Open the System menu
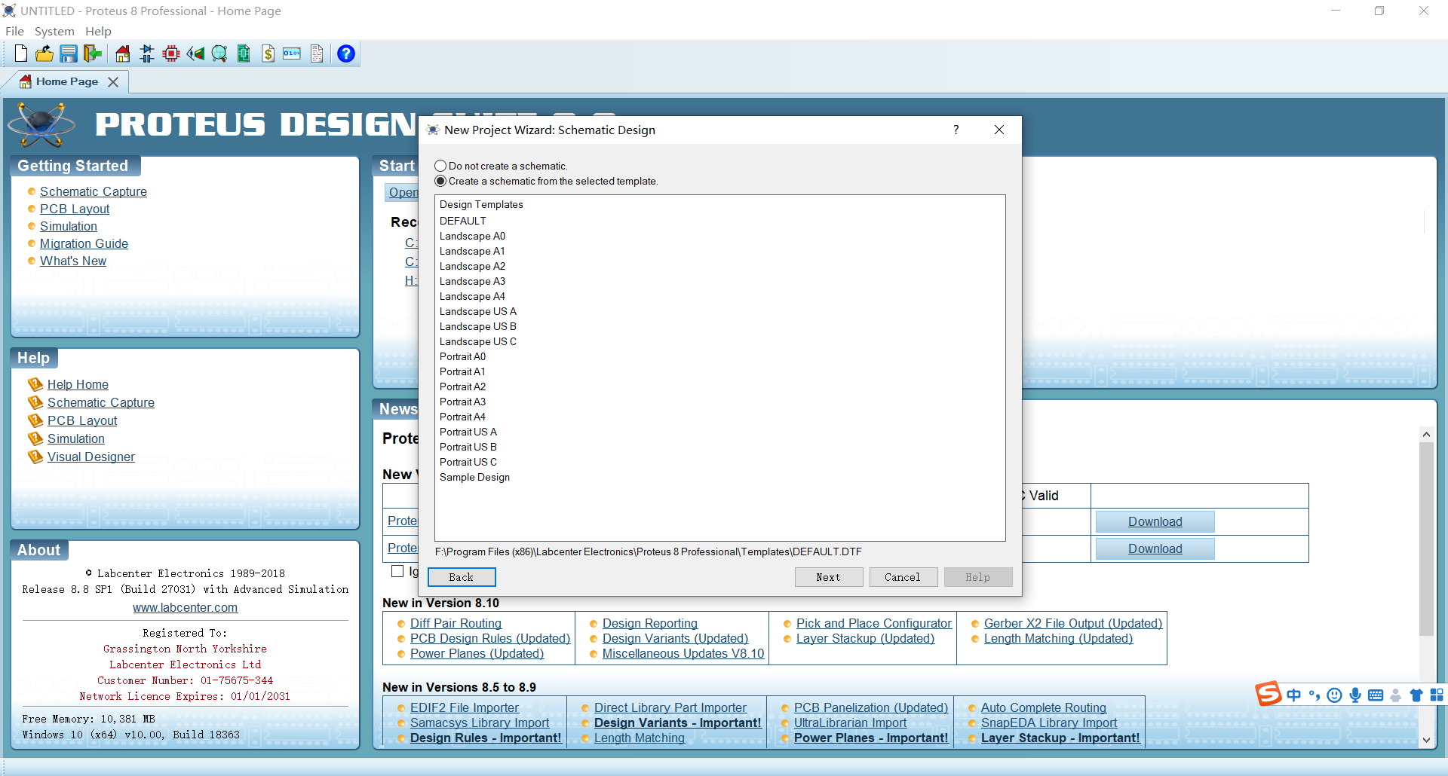Image resolution: width=1448 pixels, height=776 pixels. click(x=54, y=31)
